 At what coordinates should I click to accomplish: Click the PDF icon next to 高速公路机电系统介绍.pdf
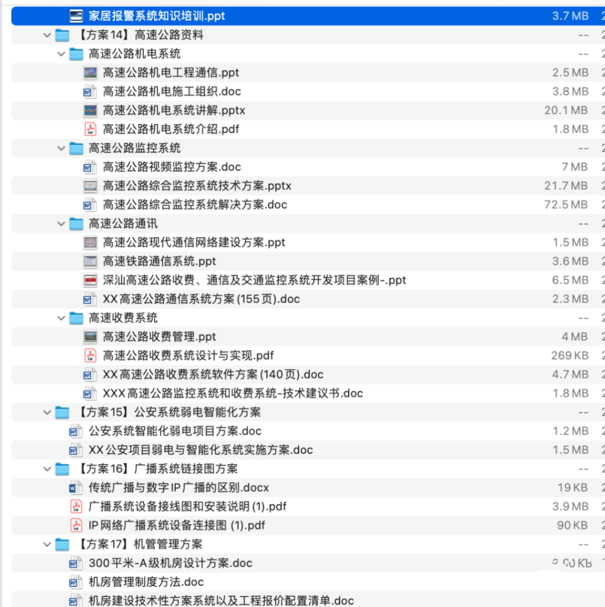pyautogui.click(x=91, y=129)
